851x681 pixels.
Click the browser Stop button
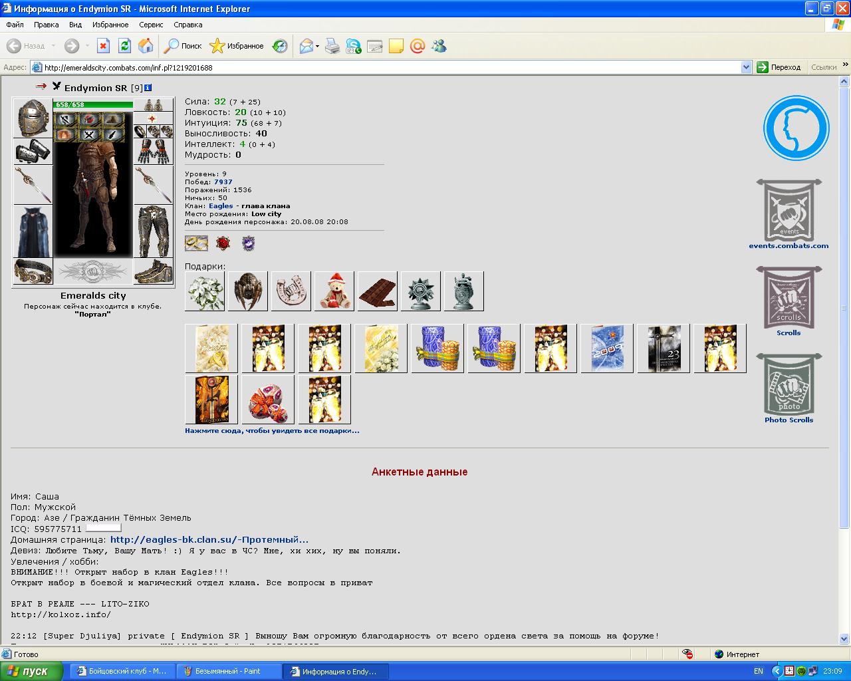103,46
